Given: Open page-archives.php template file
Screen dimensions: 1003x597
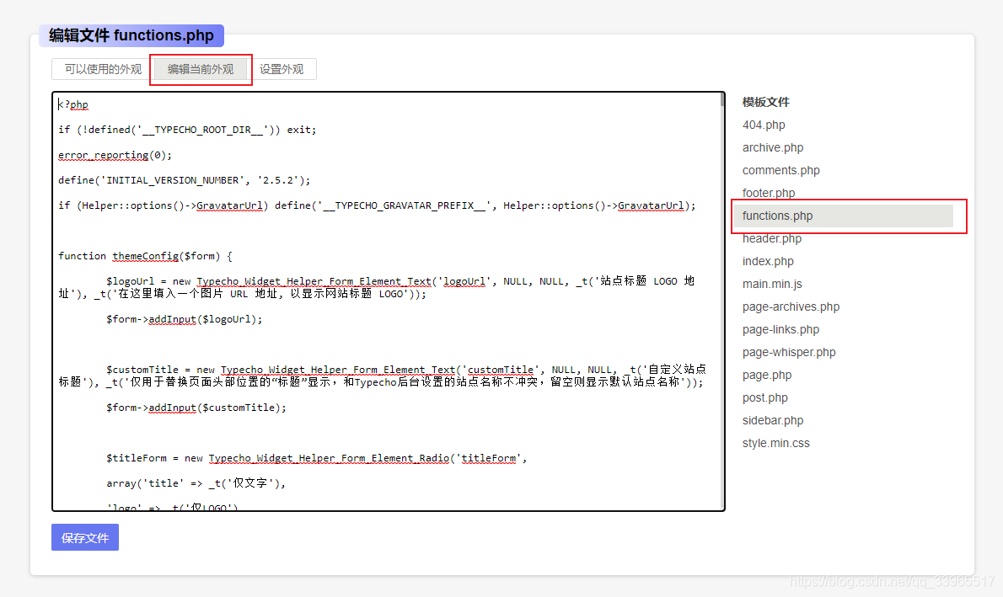Looking at the screenshot, I should pyautogui.click(x=791, y=306).
